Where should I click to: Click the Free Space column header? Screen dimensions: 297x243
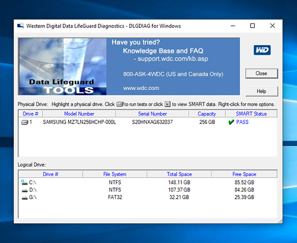point(244,174)
